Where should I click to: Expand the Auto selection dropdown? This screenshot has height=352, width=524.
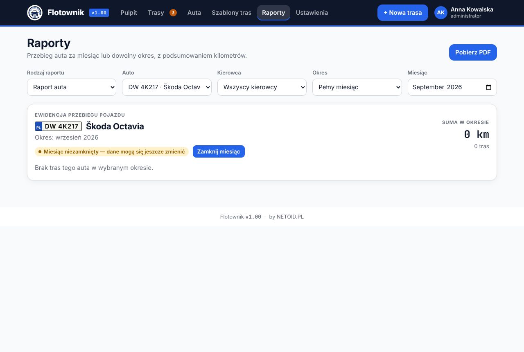pos(167,87)
